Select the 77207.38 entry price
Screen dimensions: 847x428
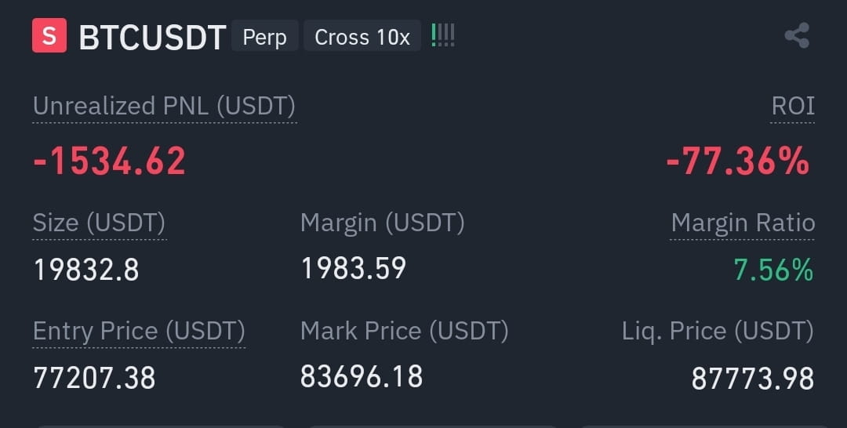tap(95, 377)
